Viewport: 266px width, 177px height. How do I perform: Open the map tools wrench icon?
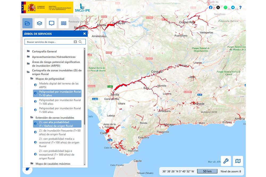(x=226, y=161)
